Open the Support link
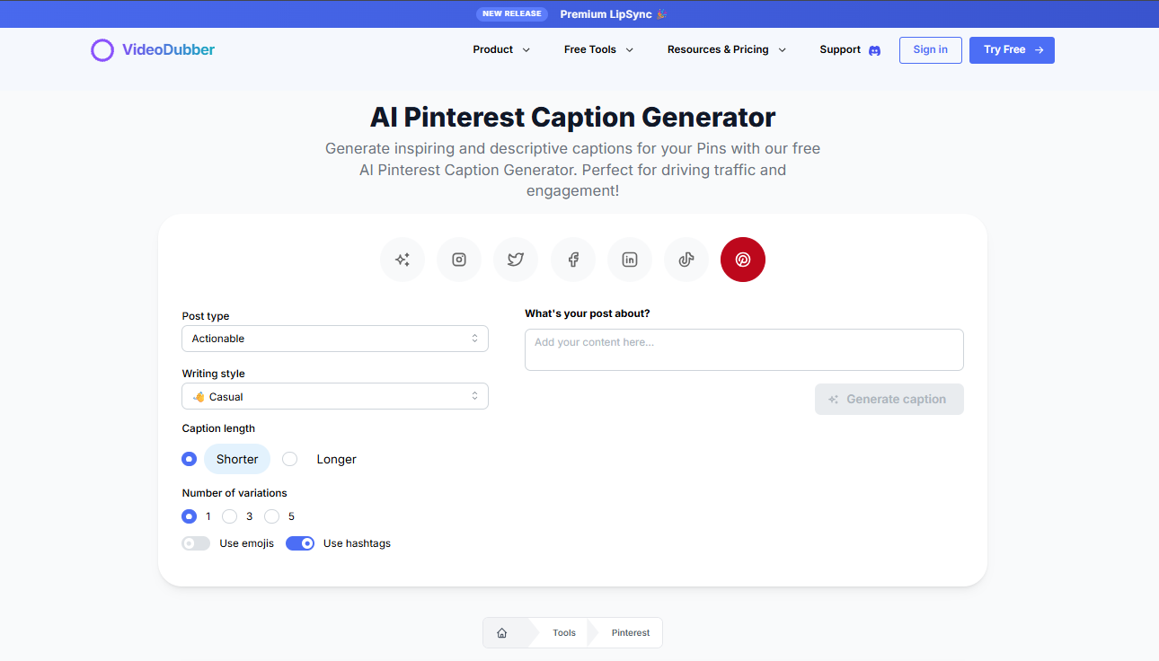The height and width of the screenshot is (661, 1159). click(x=840, y=49)
